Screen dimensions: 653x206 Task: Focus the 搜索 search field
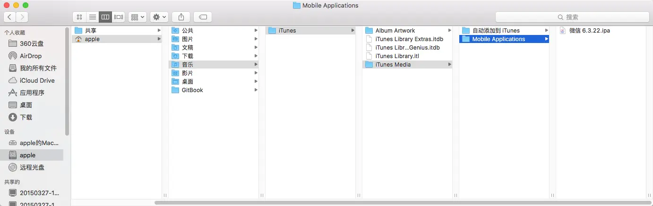click(572, 17)
